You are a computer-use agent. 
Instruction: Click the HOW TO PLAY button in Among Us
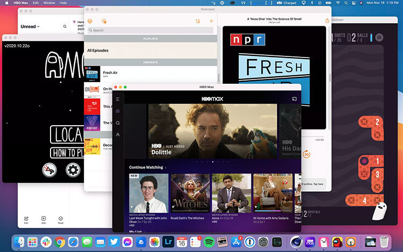pos(67,153)
